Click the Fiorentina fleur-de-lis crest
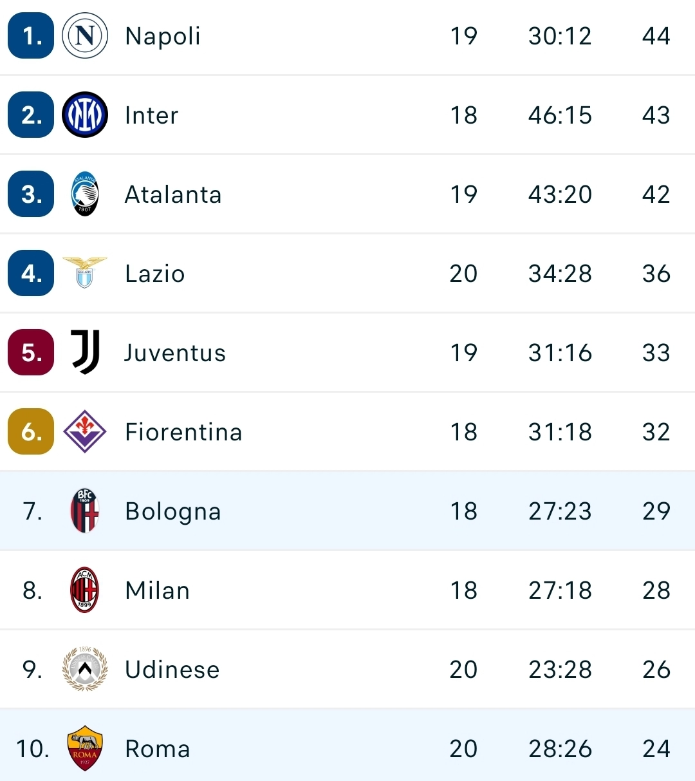The width and height of the screenshot is (695, 781). (x=84, y=431)
